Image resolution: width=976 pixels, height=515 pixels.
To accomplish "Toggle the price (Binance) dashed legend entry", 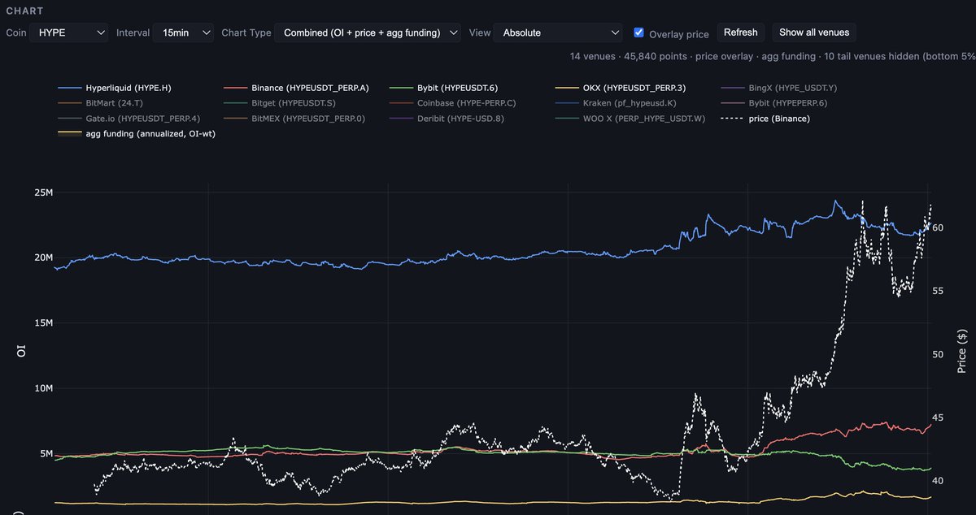I will pos(766,119).
